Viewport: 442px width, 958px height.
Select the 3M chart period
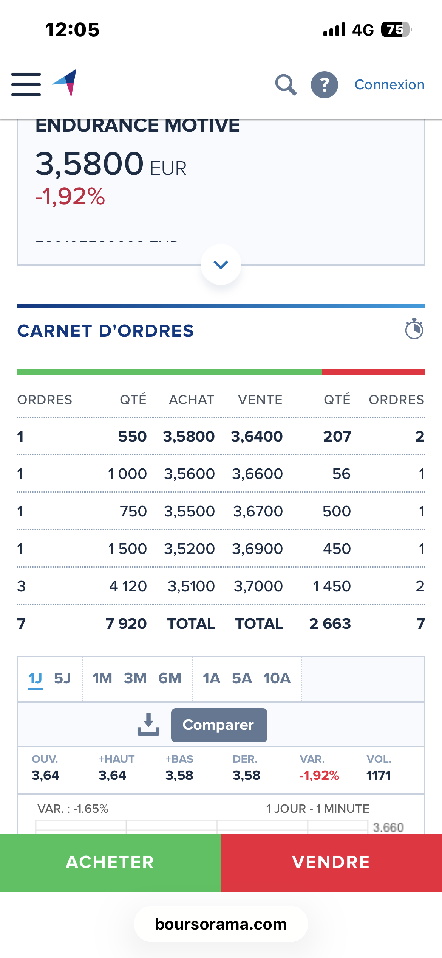click(135, 678)
